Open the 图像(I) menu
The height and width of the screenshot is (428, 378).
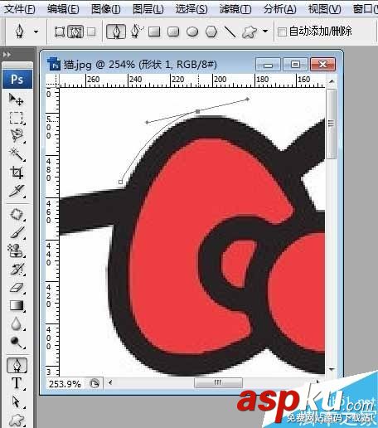pos(106,9)
